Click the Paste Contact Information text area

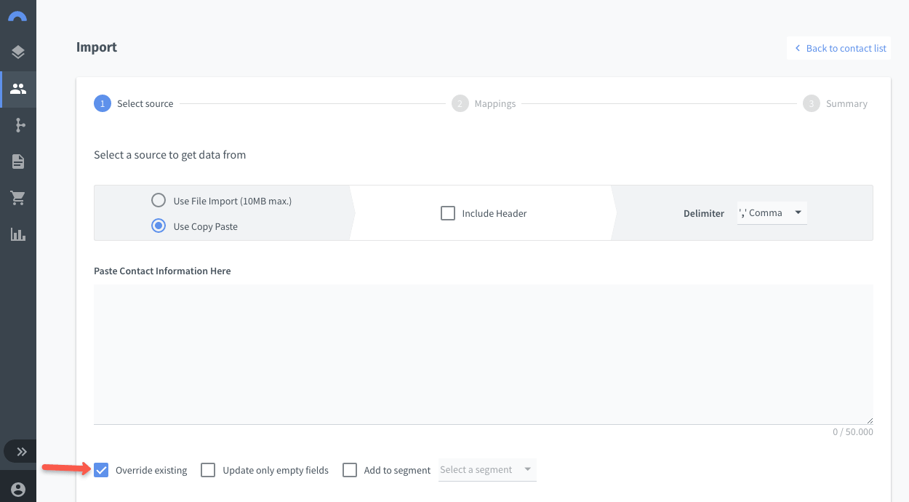[x=483, y=354]
